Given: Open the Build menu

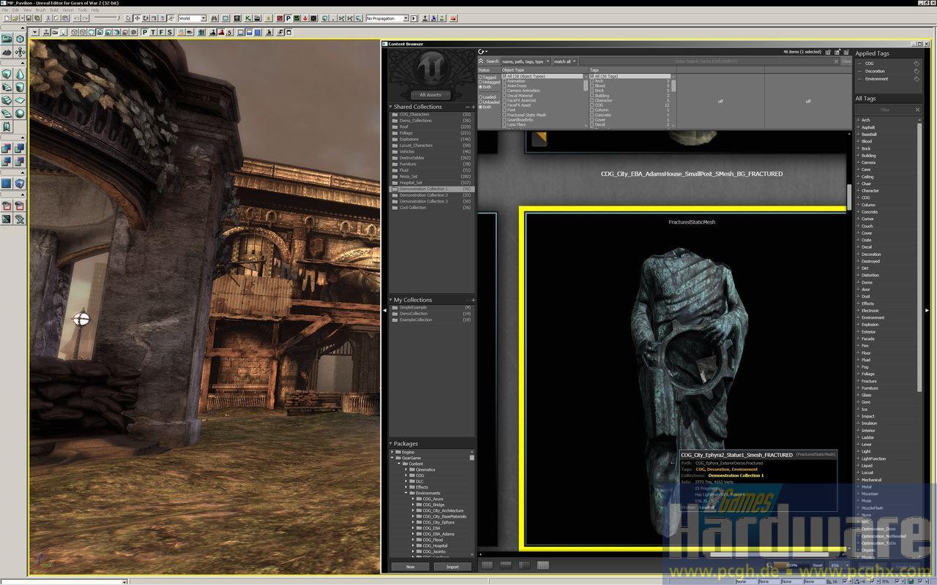Looking at the screenshot, I should click(x=53, y=10).
